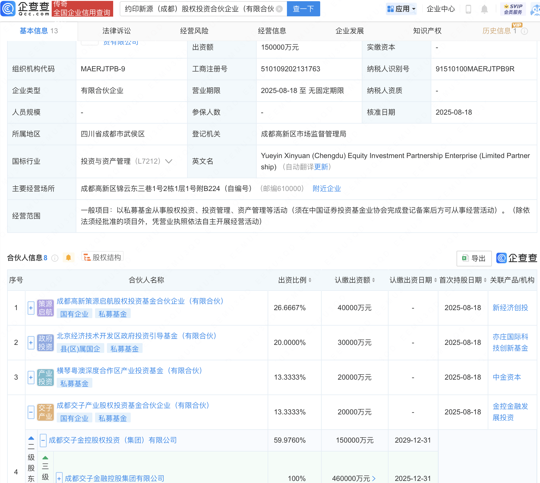This screenshot has height=483, width=540.
Task: Collapse the 三级 shareholder level arrow
Action: coord(45,458)
